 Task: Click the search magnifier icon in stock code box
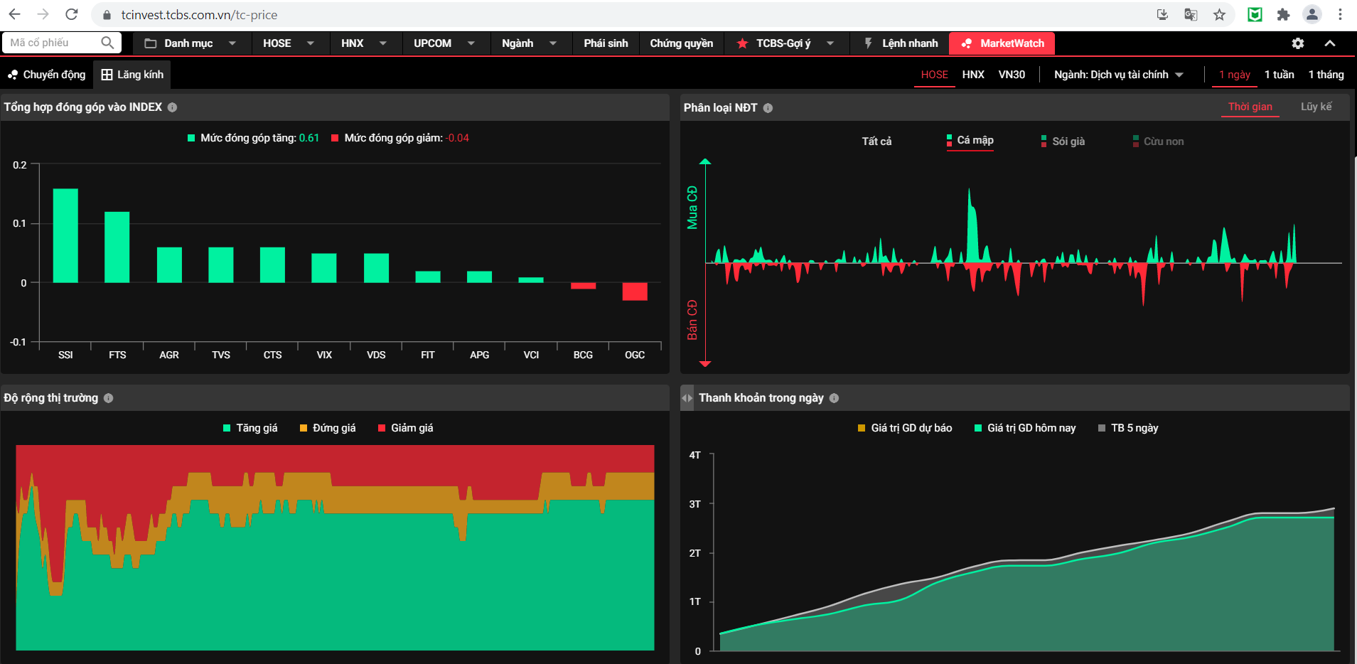click(107, 43)
